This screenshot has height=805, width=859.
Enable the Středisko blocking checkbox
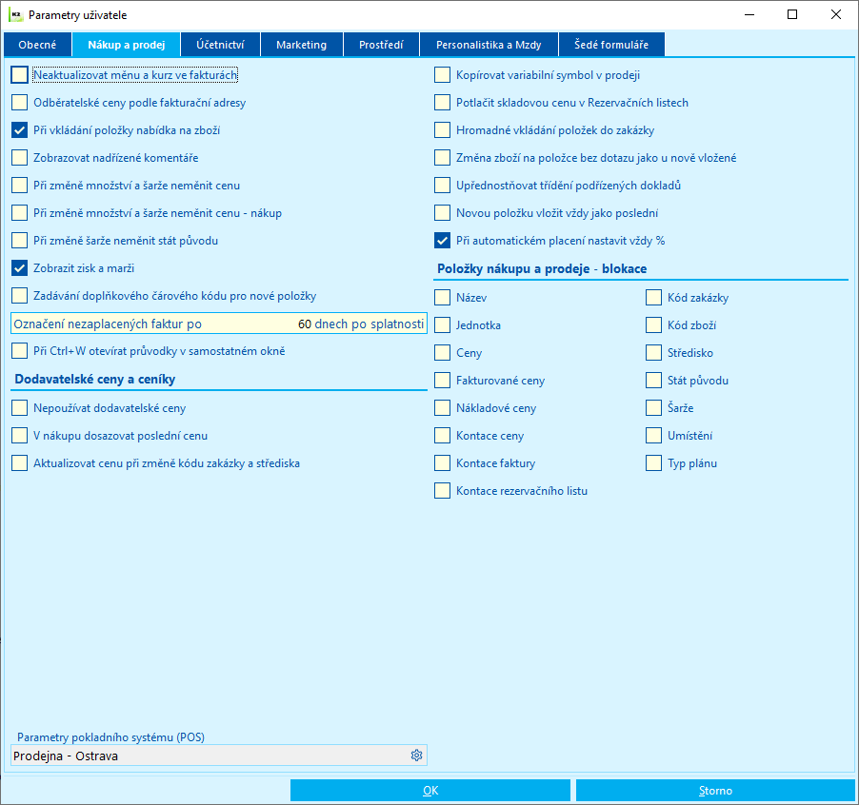(x=653, y=352)
